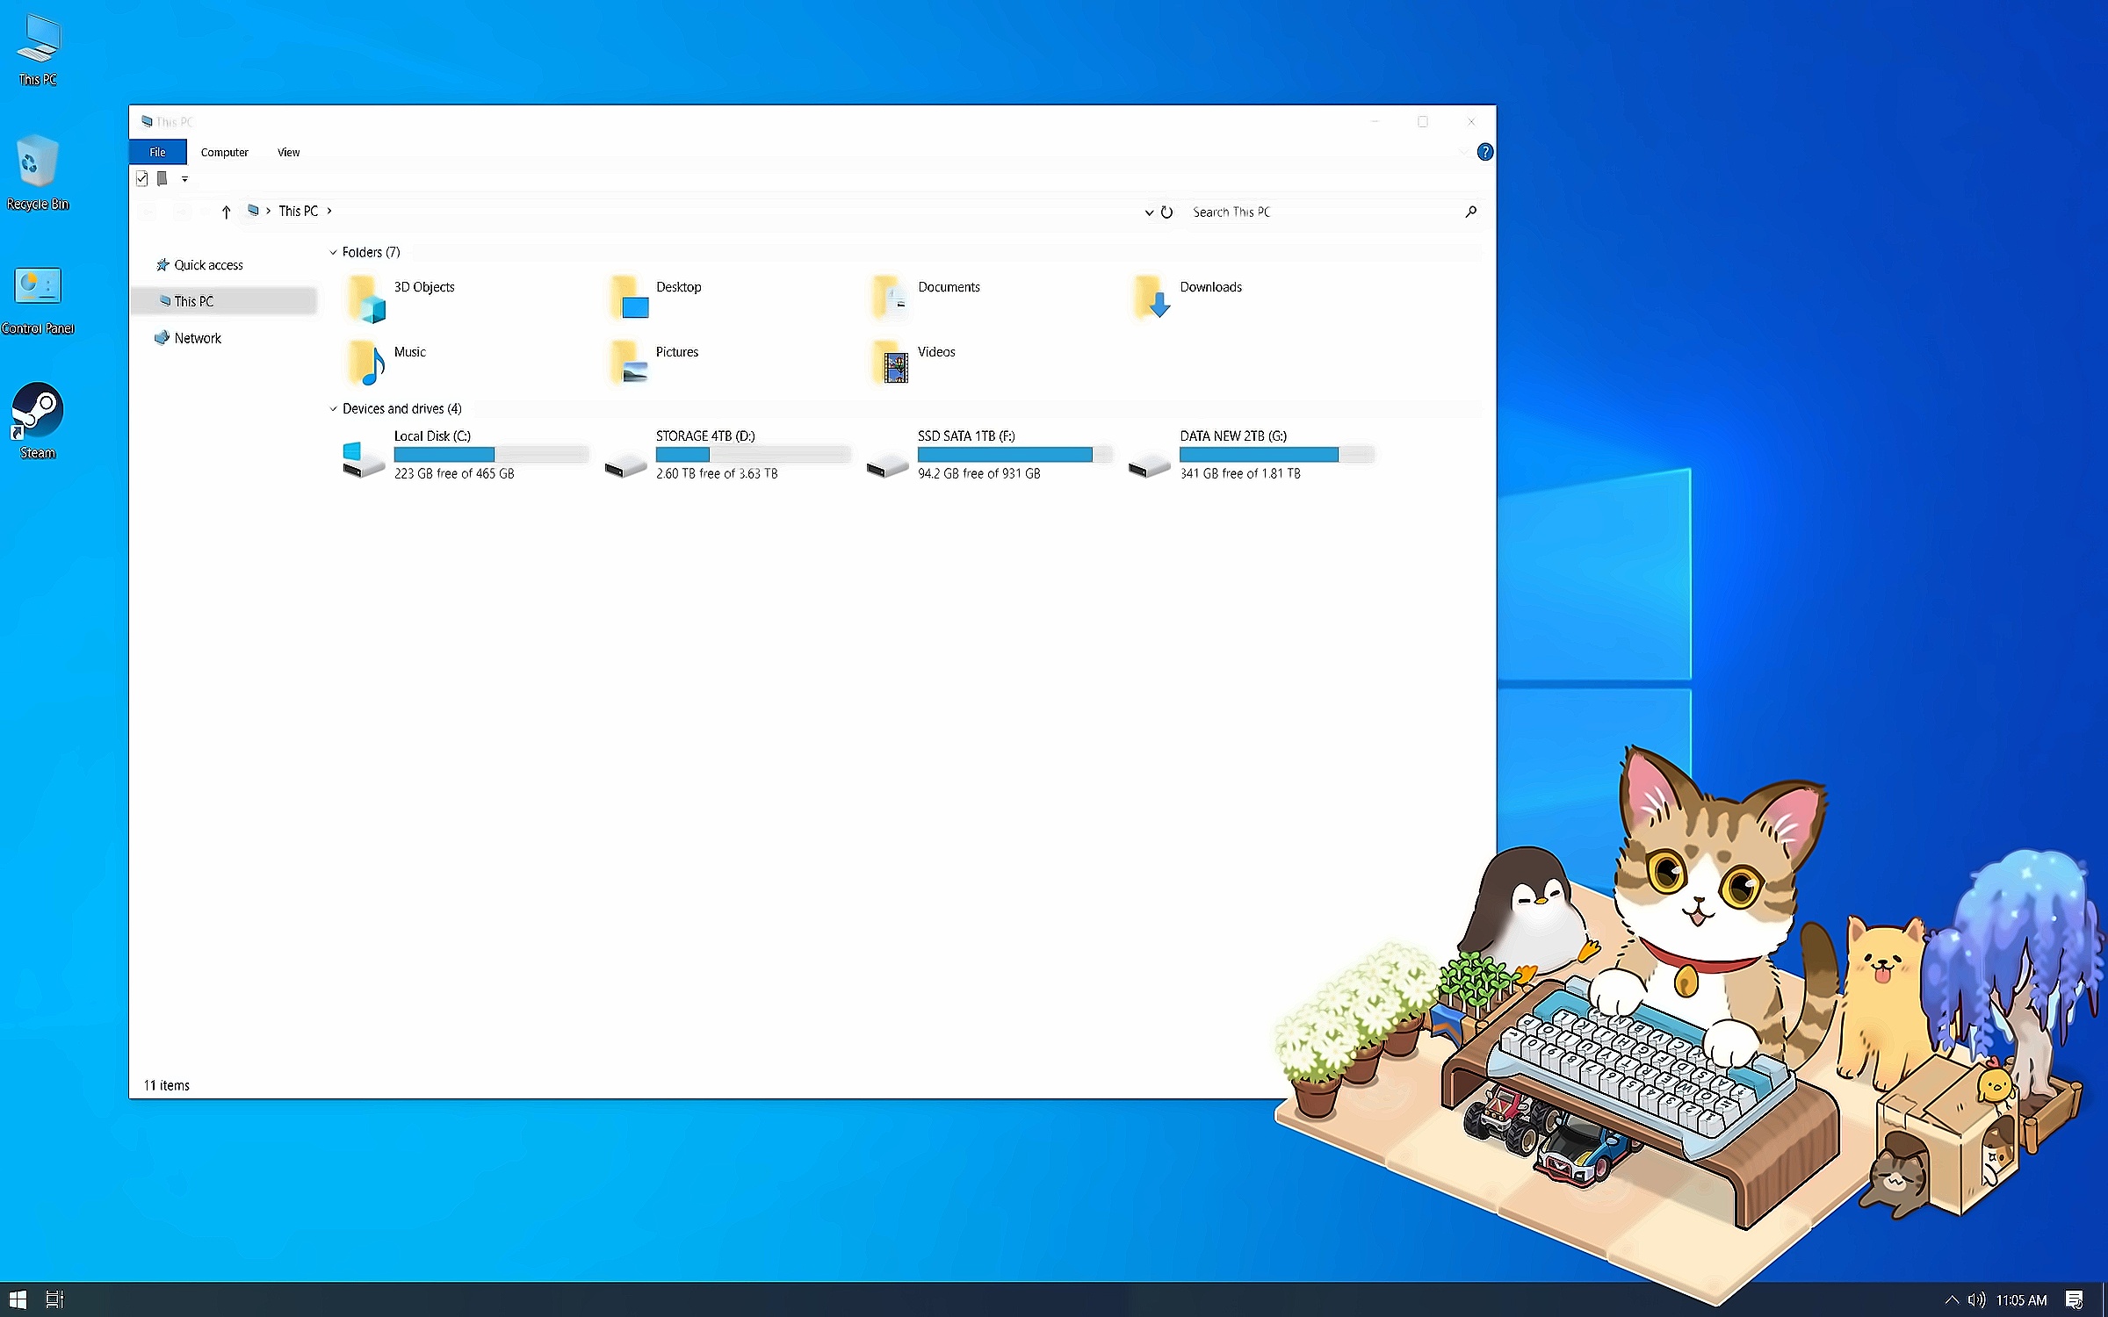This screenshot has width=2108, height=1317.
Task: Open the File menu
Action: [157, 152]
